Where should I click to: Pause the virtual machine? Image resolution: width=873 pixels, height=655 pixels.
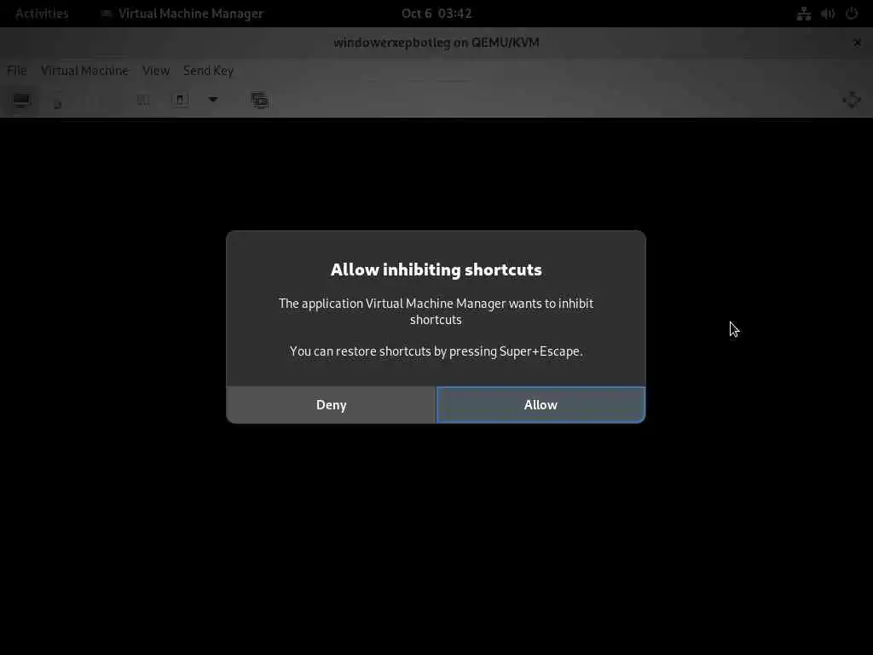click(143, 101)
